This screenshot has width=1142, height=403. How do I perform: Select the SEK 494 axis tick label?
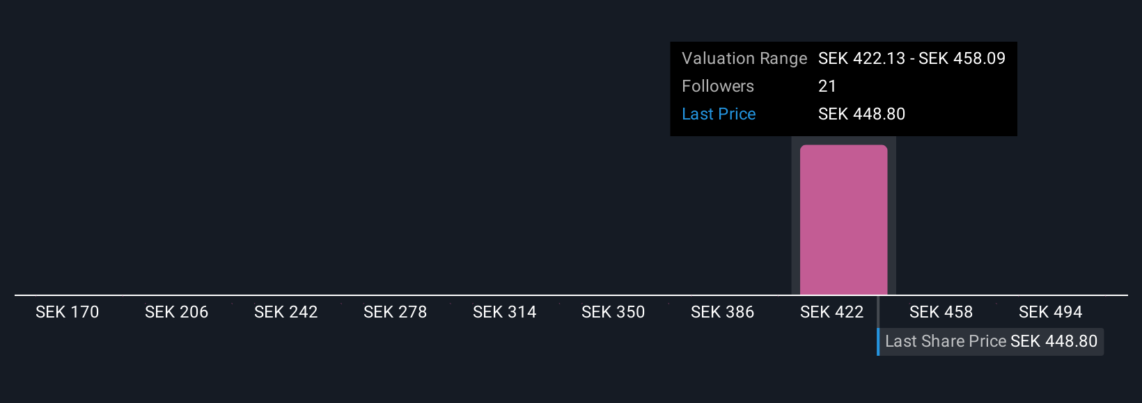(1051, 312)
